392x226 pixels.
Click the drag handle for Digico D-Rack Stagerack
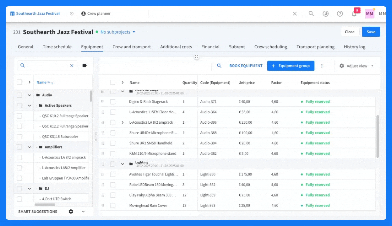(x=102, y=102)
